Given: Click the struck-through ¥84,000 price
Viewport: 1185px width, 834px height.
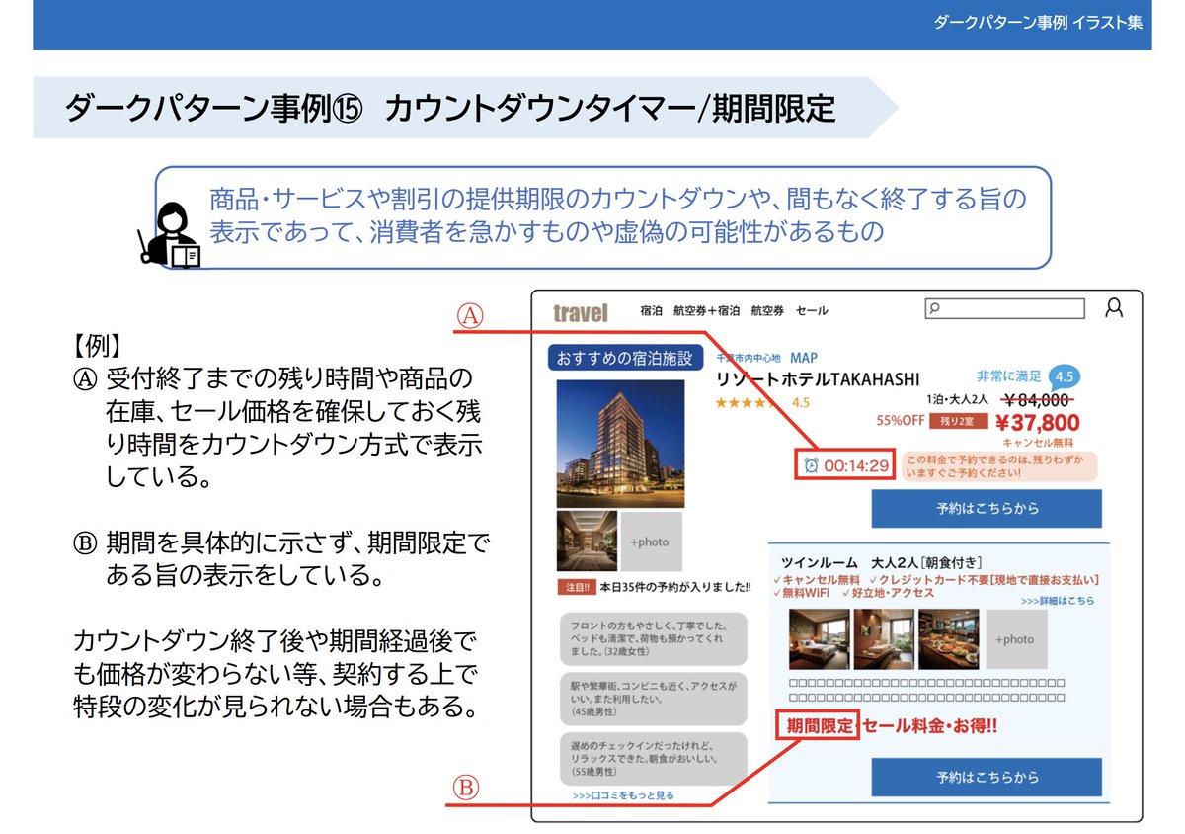Looking at the screenshot, I should [1037, 399].
